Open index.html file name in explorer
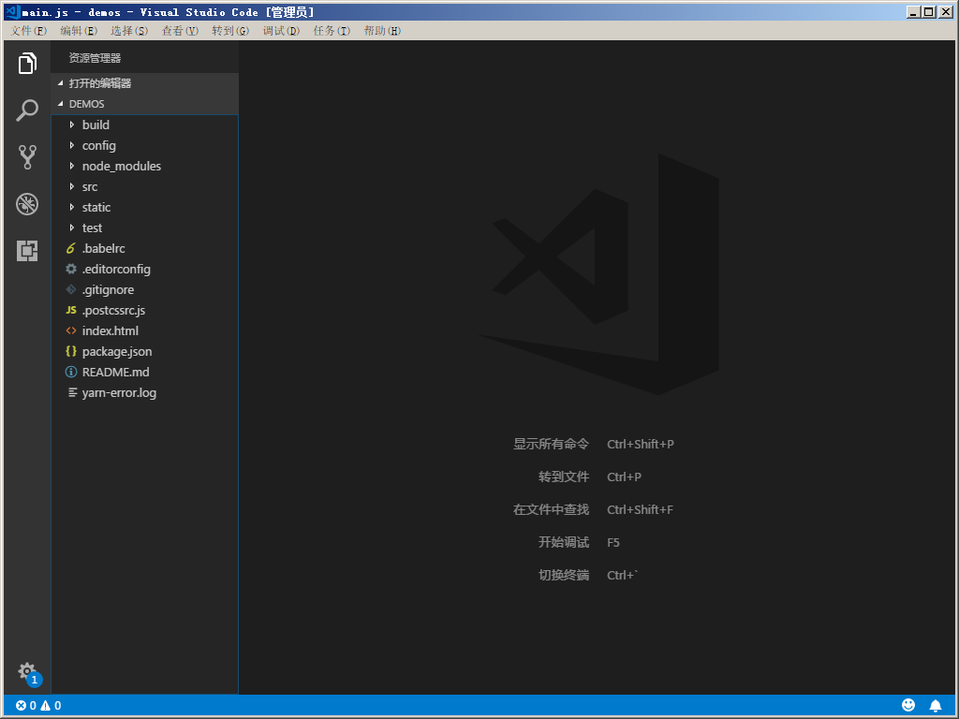This screenshot has height=719, width=959. tap(111, 330)
